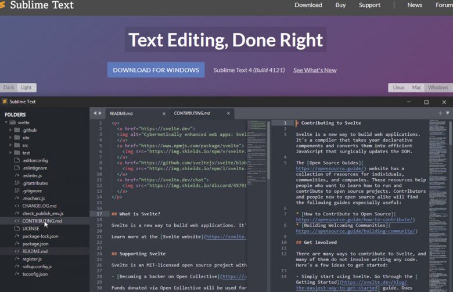The width and height of the screenshot is (453, 292).
Task: Click the src folder icon
Action: (17, 145)
